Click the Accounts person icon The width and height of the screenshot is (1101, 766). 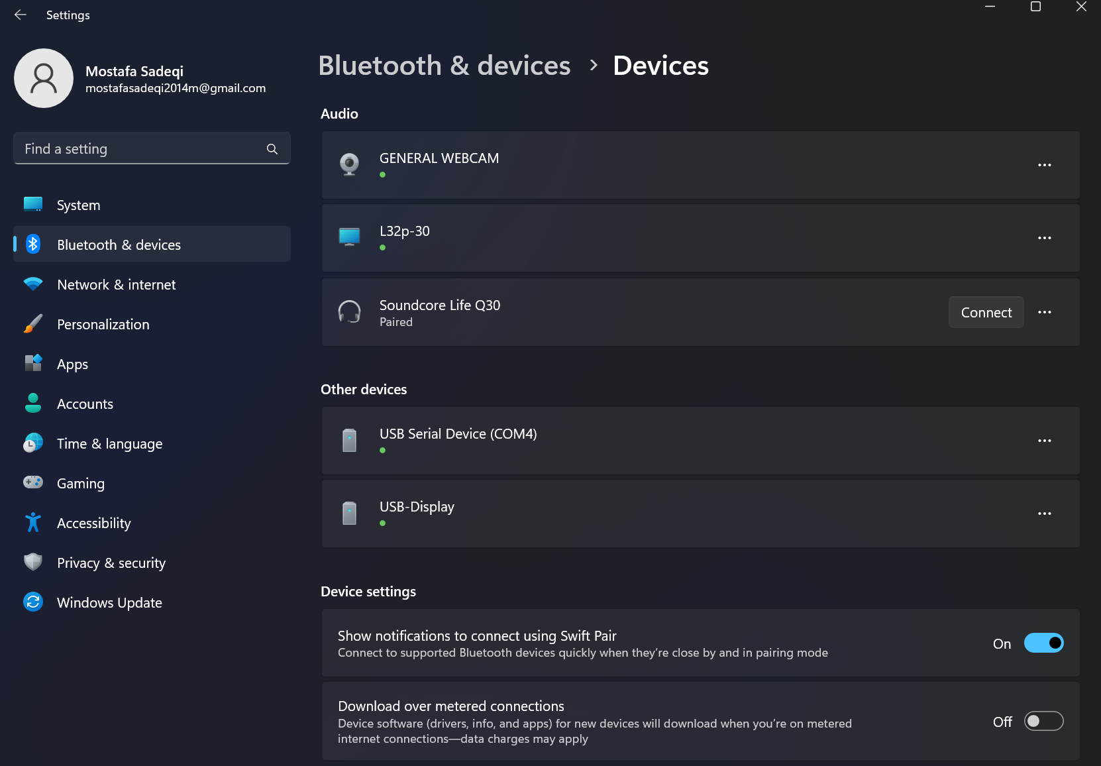click(x=33, y=404)
